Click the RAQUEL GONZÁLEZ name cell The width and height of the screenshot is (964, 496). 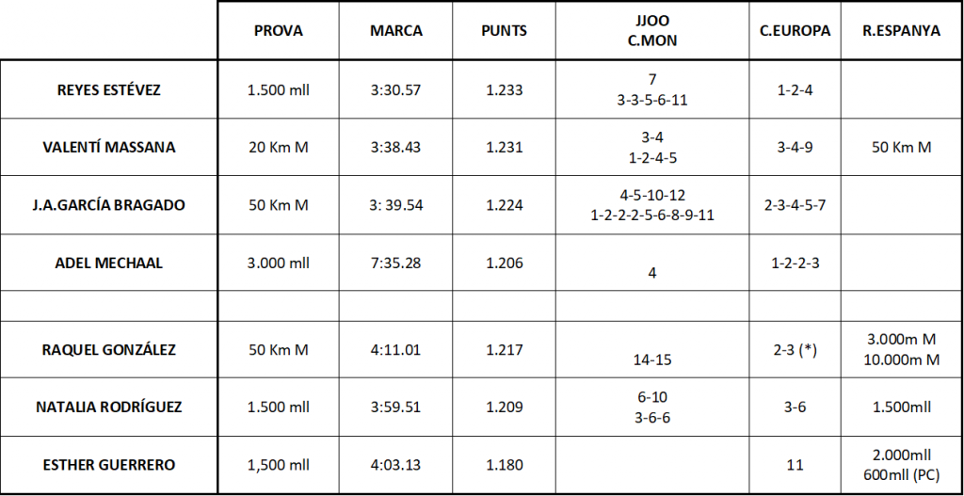pos(109,350)
